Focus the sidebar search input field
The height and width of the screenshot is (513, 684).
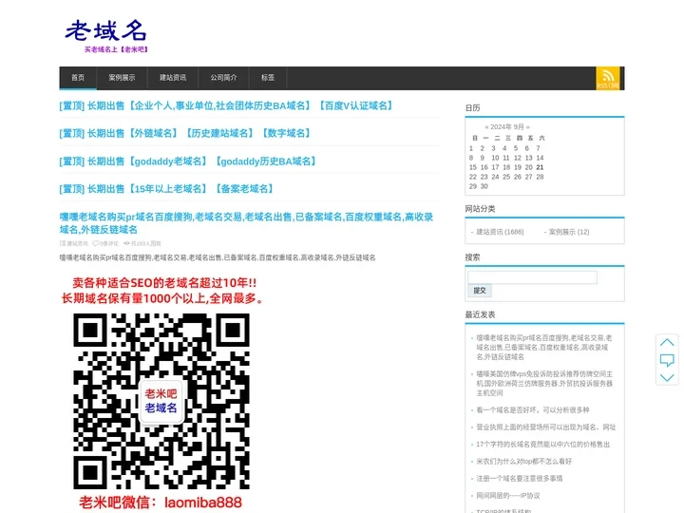pos(532,277)
